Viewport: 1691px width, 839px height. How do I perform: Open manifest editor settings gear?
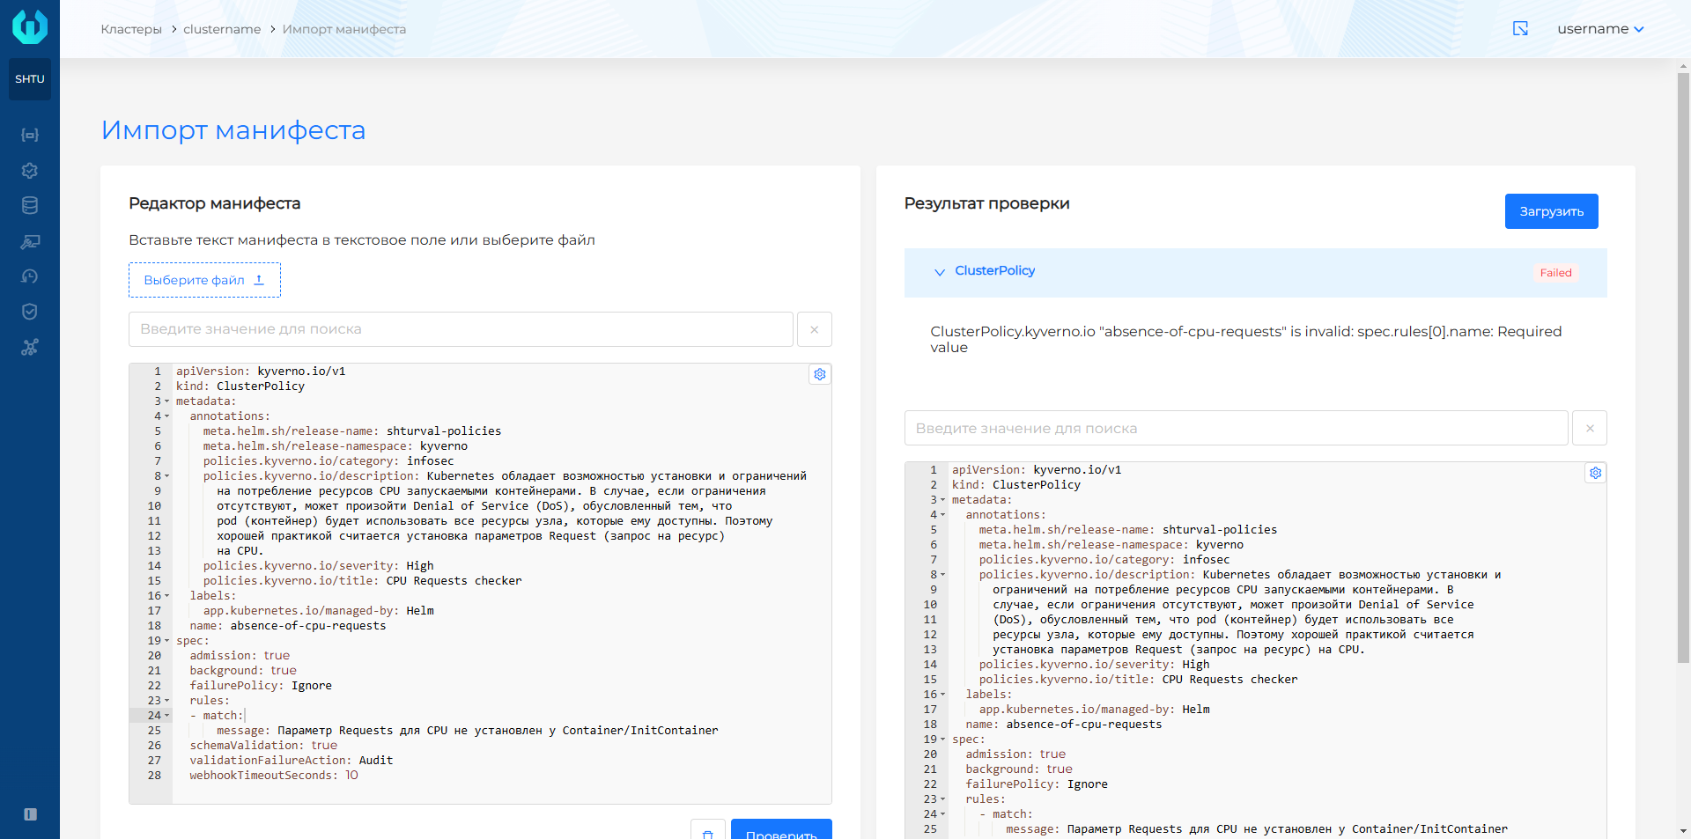point(820,374)
